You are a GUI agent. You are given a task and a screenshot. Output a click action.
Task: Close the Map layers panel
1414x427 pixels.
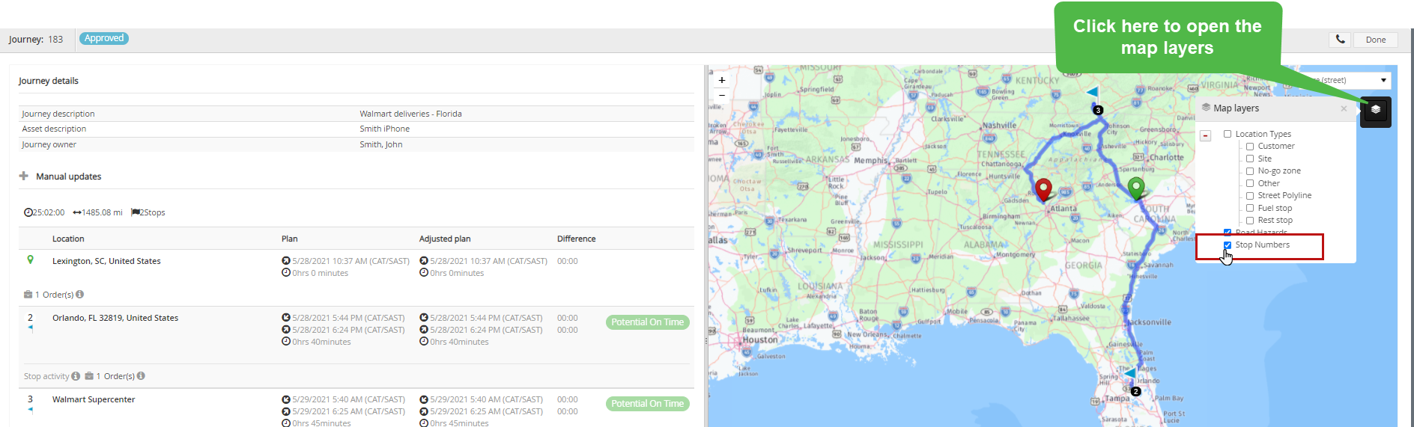coord(1344,108)
